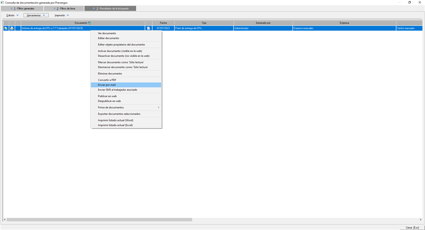Click the Administrador cell

[263, 28]
